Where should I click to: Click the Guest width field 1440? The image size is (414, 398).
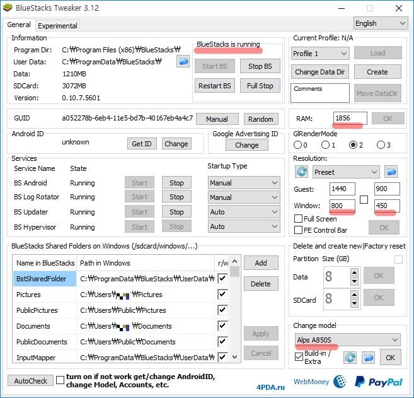point(342,189)
